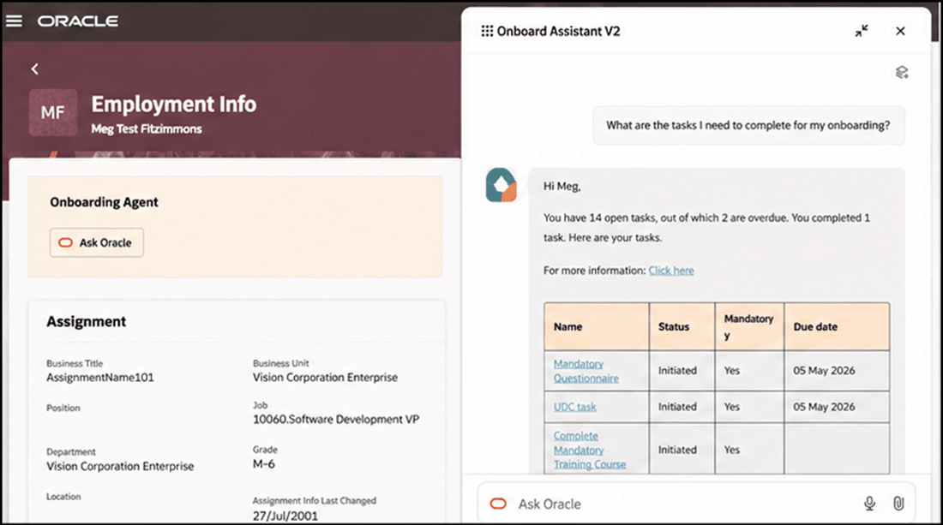Click the Mandatory column header
Viewport: 943px width, 525px height.
[749, 327]
